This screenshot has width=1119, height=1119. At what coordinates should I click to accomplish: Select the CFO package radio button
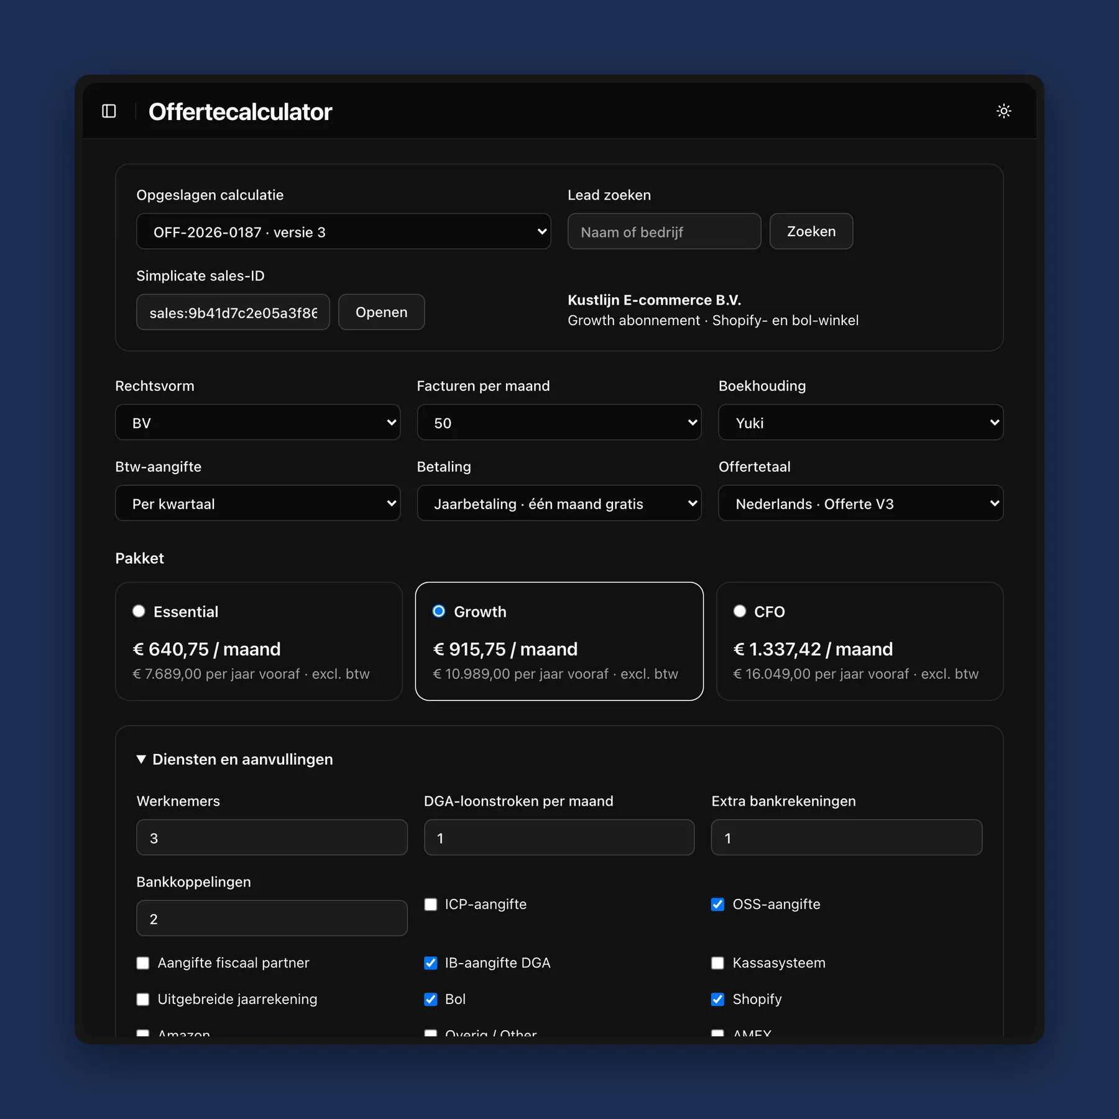pyautogui.click(x=740, y=612)
